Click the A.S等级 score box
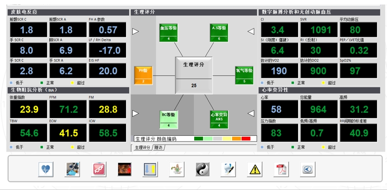 [219, 32]
